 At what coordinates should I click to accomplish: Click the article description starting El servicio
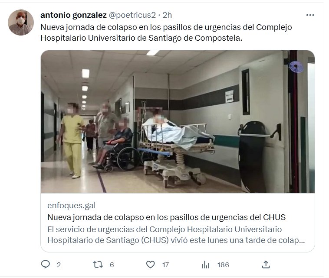[x=176, y=235]
